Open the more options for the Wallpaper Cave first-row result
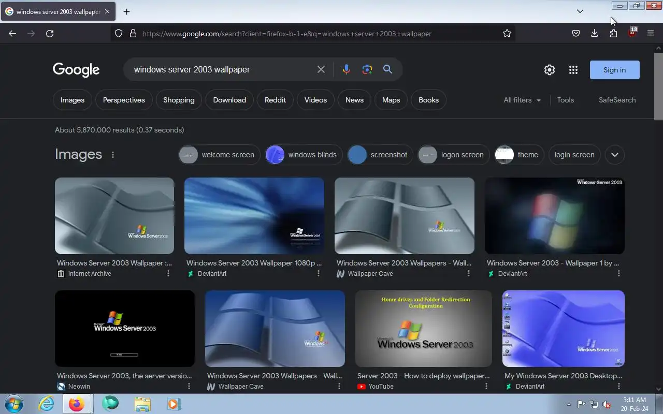The image size is (663, 414). click(x=469, y=273)
